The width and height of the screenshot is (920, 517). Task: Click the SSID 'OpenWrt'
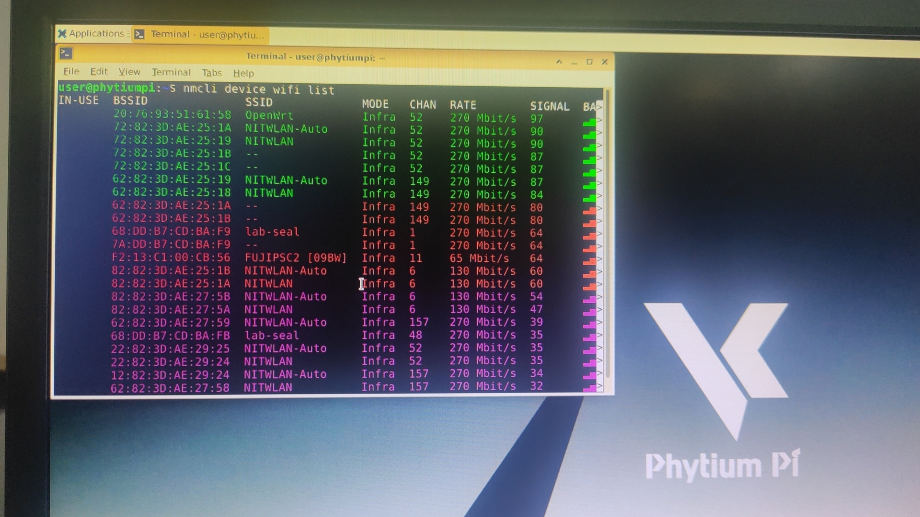coord(269,115)
